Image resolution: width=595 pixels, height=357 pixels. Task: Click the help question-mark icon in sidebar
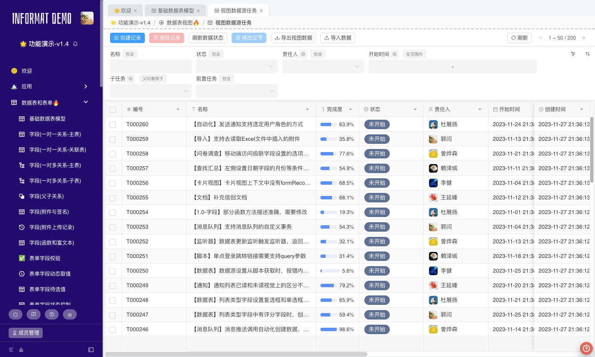(x=52, y=314)
